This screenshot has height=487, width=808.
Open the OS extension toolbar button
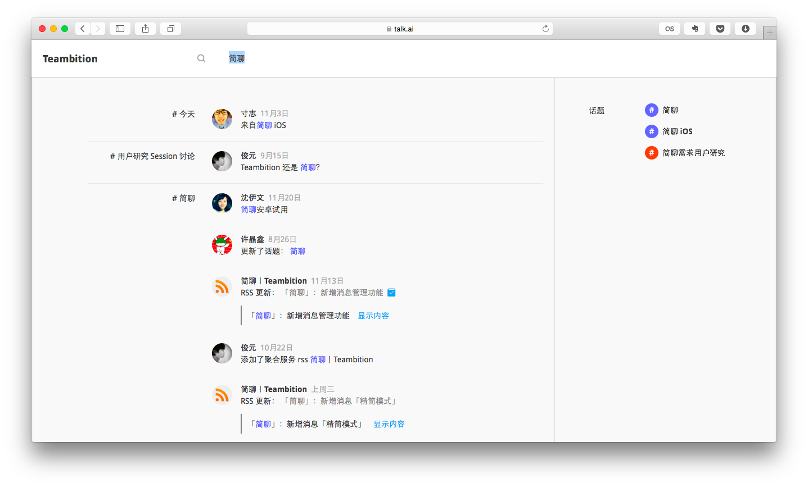click(x=670, y=29)
